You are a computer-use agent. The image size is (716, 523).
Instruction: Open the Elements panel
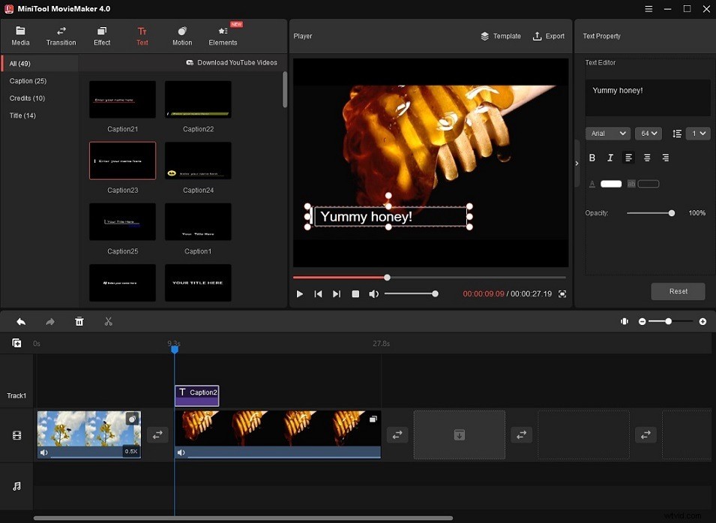(222, 35)
